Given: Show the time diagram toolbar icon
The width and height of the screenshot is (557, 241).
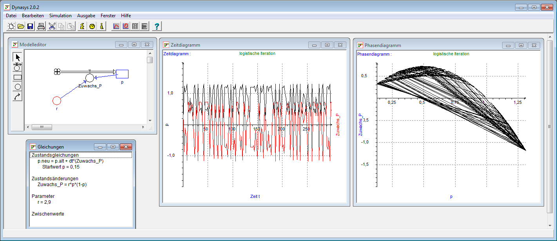Looking at the screenshot, I should point(116,26).
